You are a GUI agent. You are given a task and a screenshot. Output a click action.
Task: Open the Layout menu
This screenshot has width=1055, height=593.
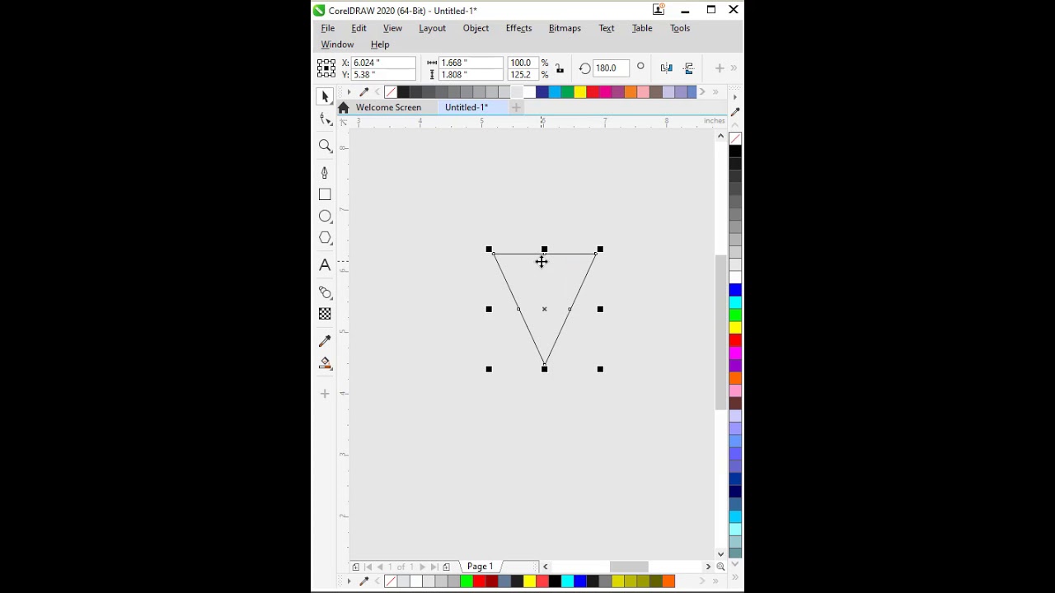(432, 28)
